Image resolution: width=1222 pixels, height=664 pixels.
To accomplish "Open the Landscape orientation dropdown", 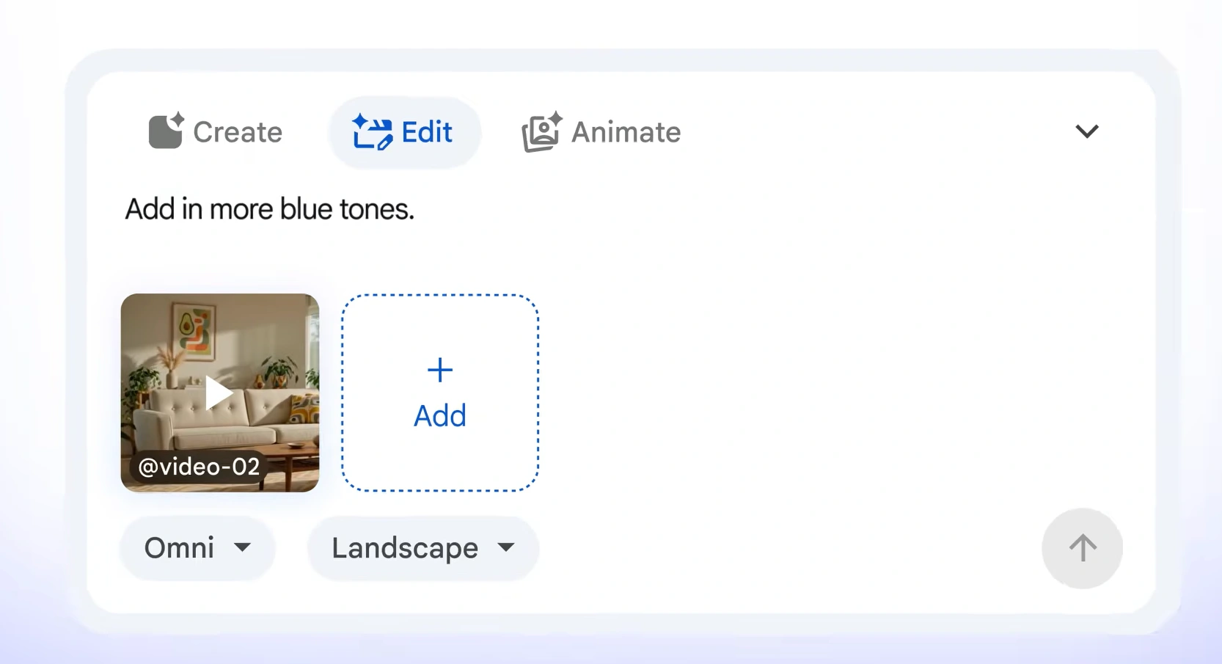I will pos(423,548).
